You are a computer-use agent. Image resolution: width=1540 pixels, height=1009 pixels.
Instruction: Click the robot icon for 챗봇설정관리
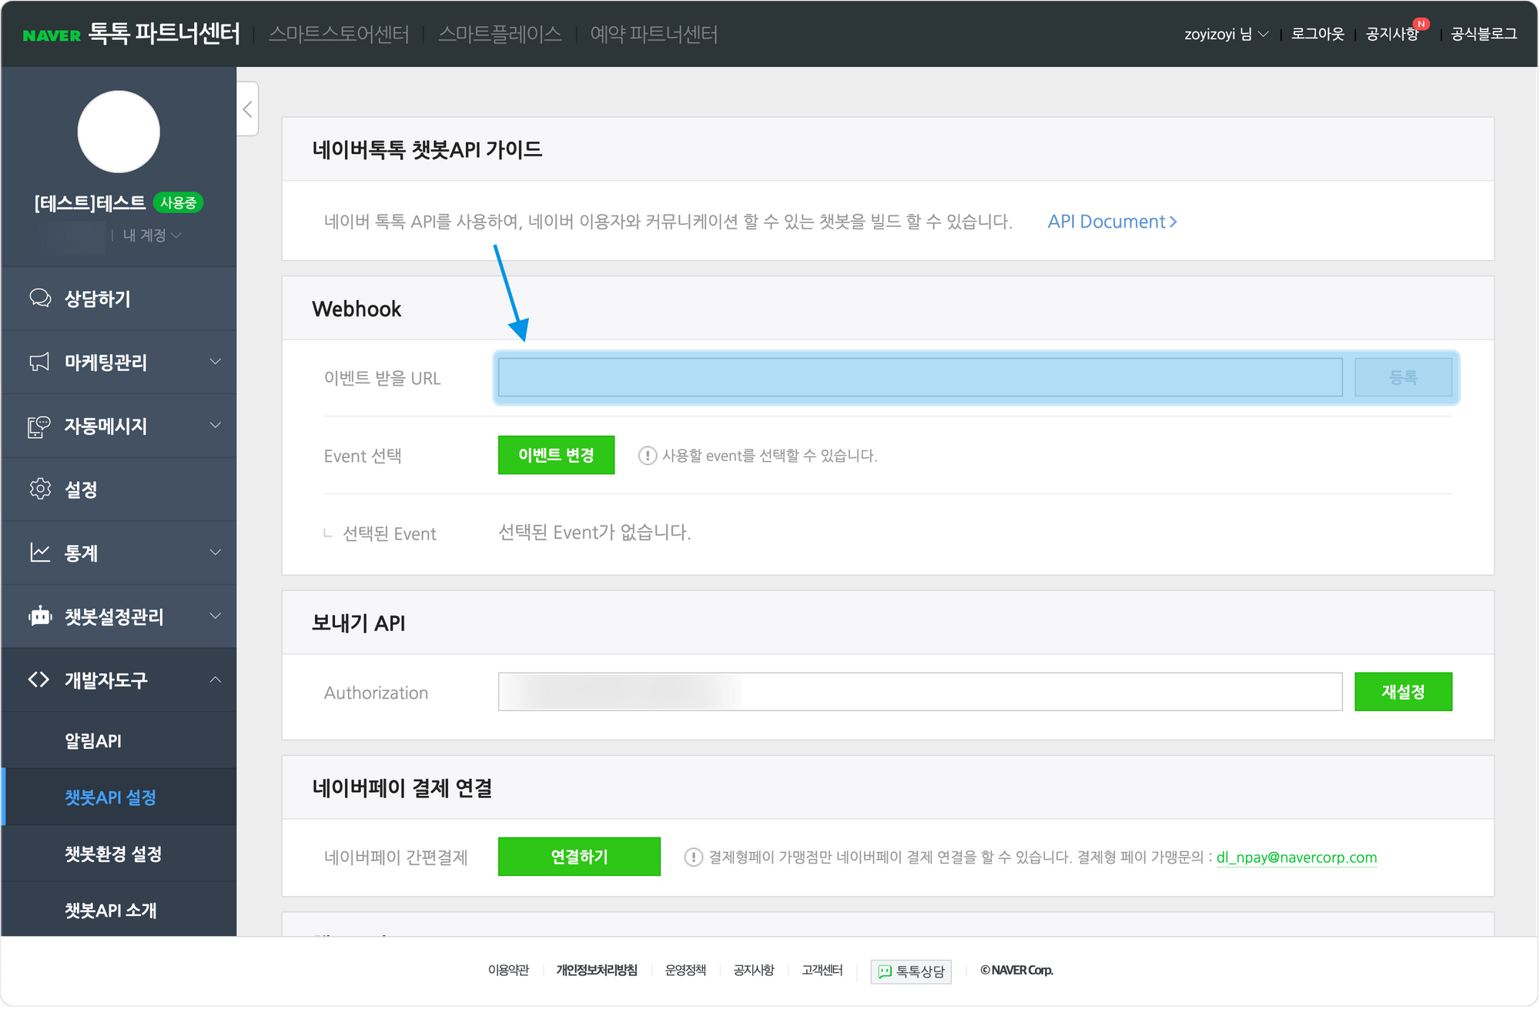click(40, 616)
